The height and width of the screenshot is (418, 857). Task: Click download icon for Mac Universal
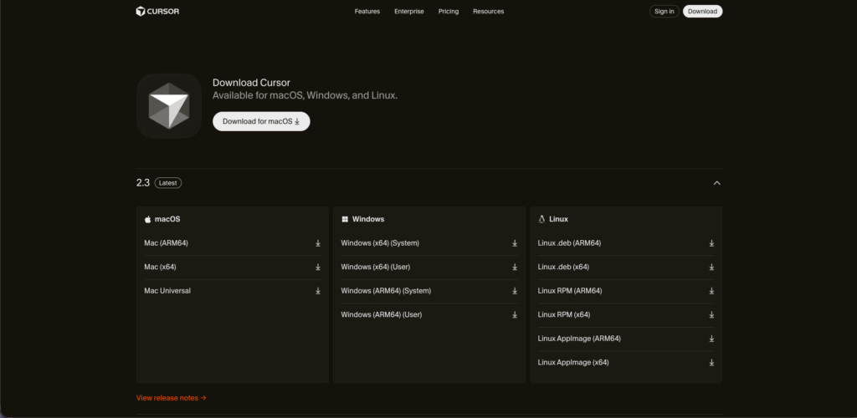point(318,291)
